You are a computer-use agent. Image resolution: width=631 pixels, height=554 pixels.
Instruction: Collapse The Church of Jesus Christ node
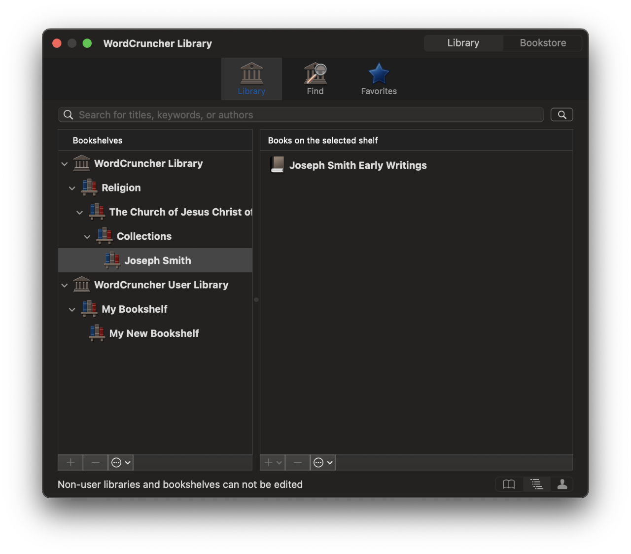80,213
